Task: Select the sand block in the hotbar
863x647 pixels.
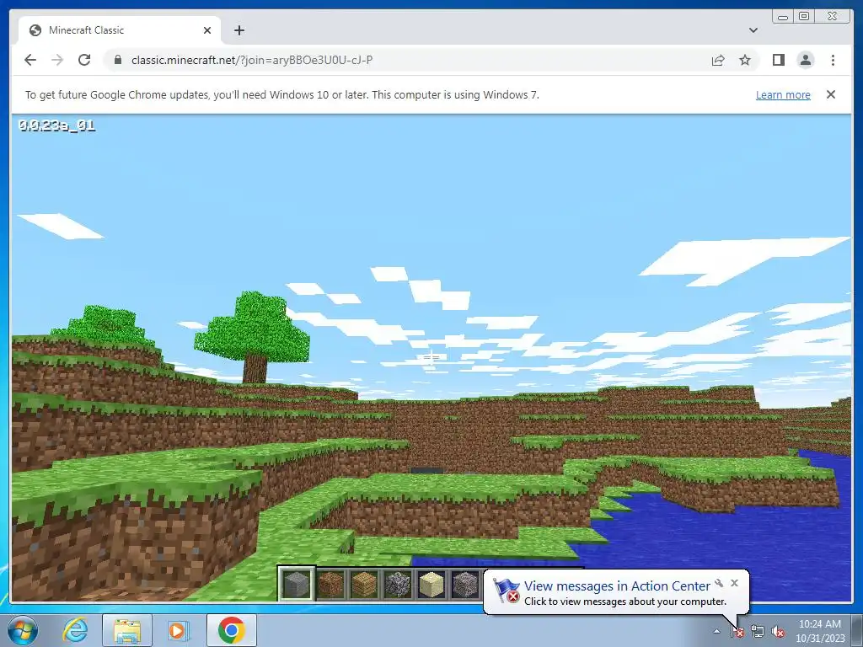Action: pyautogui.click(x=431, y=584)
